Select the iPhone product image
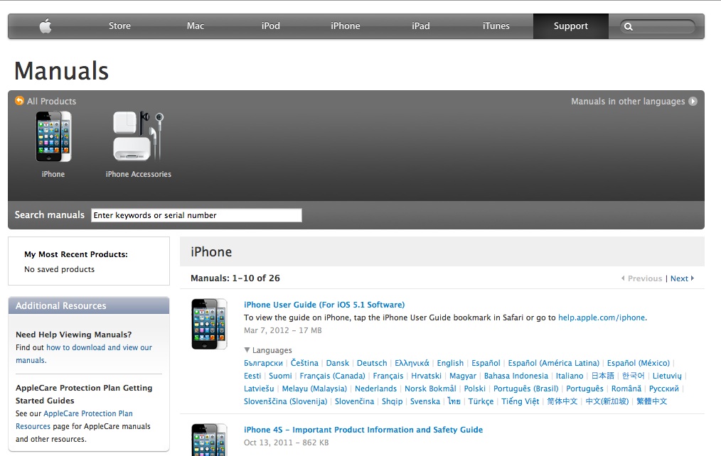This screenshot has height=456, width=721. point(53,136)
